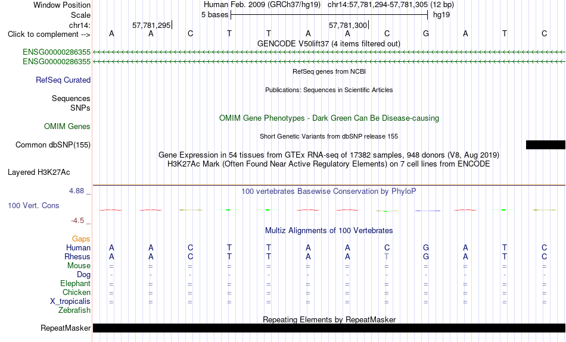
Task: Click the 100 Vert. Cons label
Action: coord(33,205)
